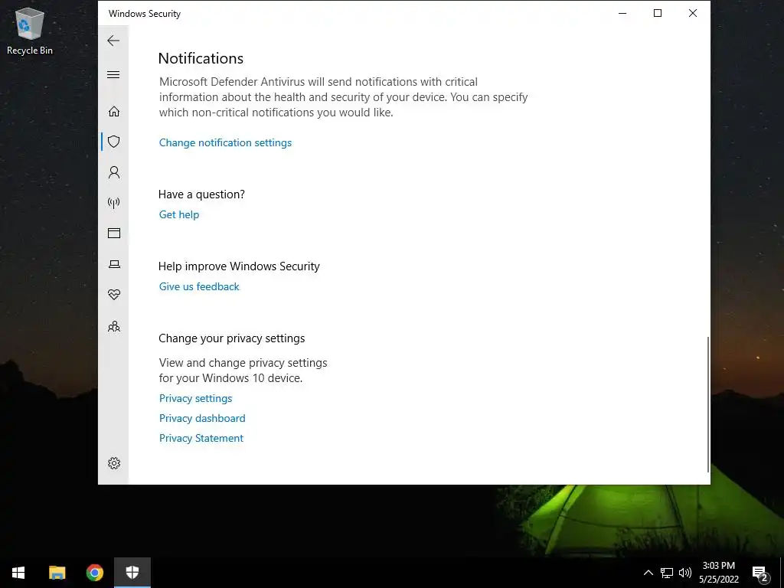Launch File Explorer from taskbar

click(57, 573)
